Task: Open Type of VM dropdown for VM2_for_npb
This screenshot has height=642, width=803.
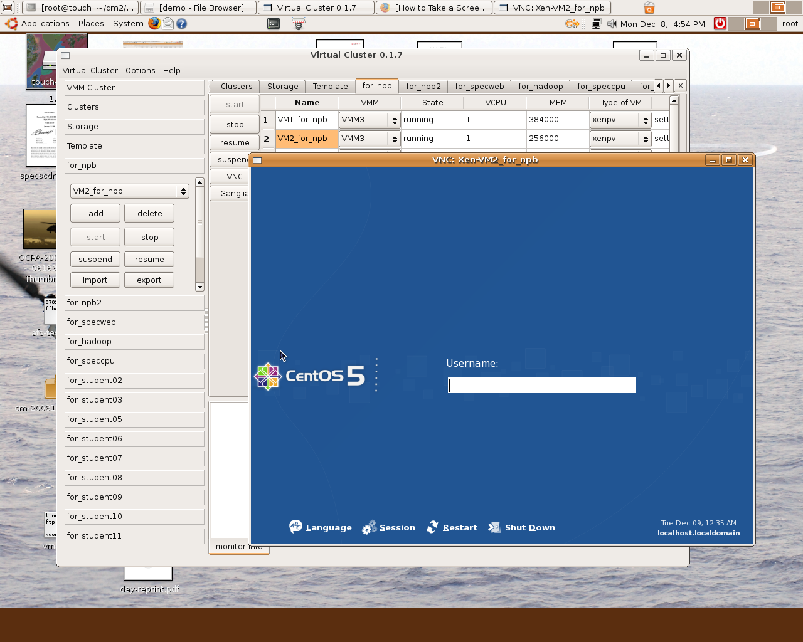Action: pos(620,139)
